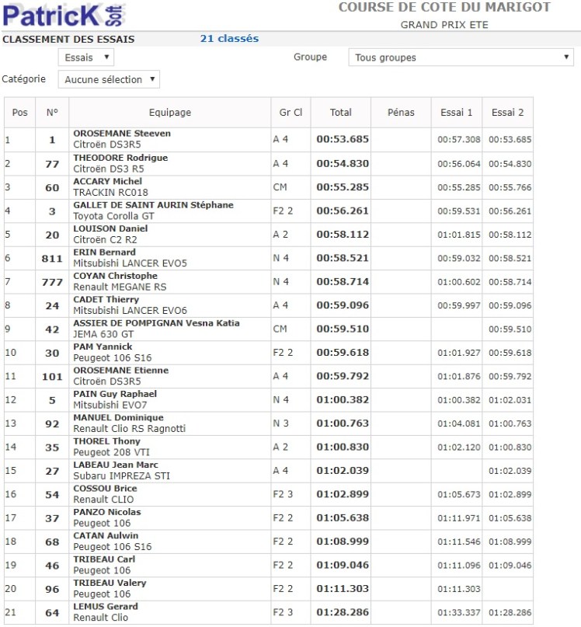Click the N° column header
Screen dimensions: 581x627
(52, 113)
